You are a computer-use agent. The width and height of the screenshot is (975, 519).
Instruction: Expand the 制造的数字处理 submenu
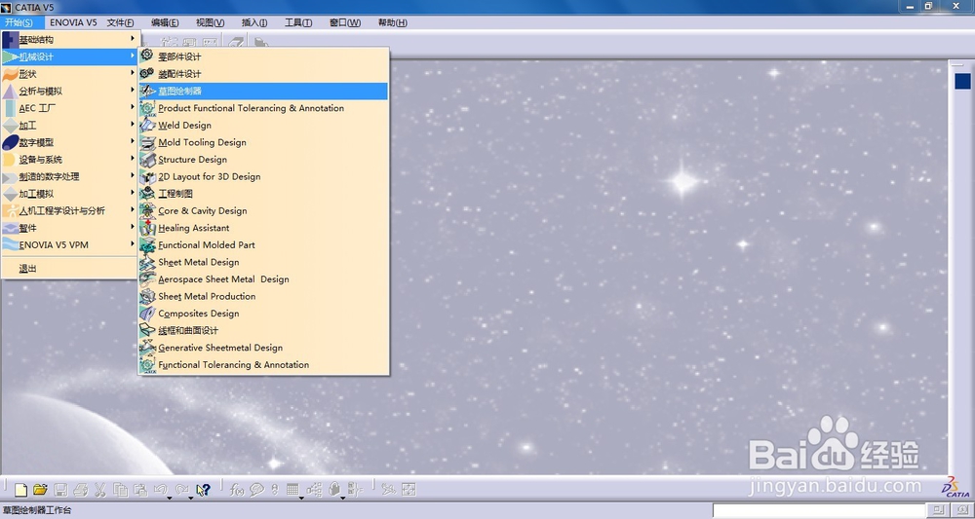point(68,176)
